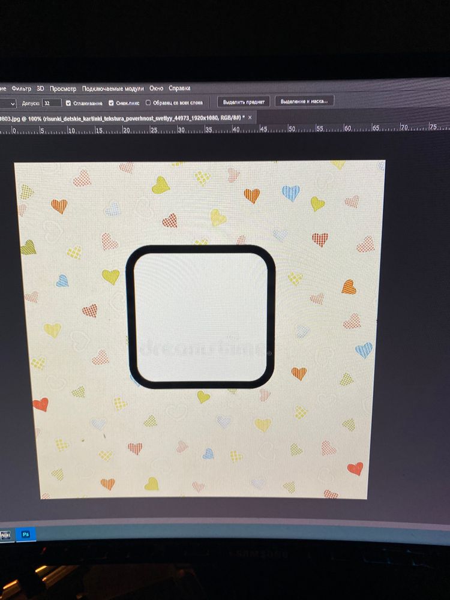This screenshot has width=450, height=600.
Task: Close the open document tab
Action: point(250,116)
